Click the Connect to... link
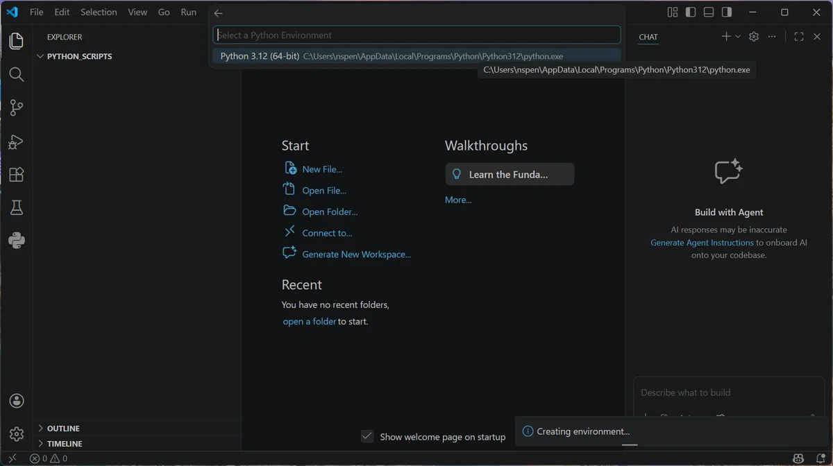Image resolution: width=833 pixels, height=466 pixels. pos(327,234)
